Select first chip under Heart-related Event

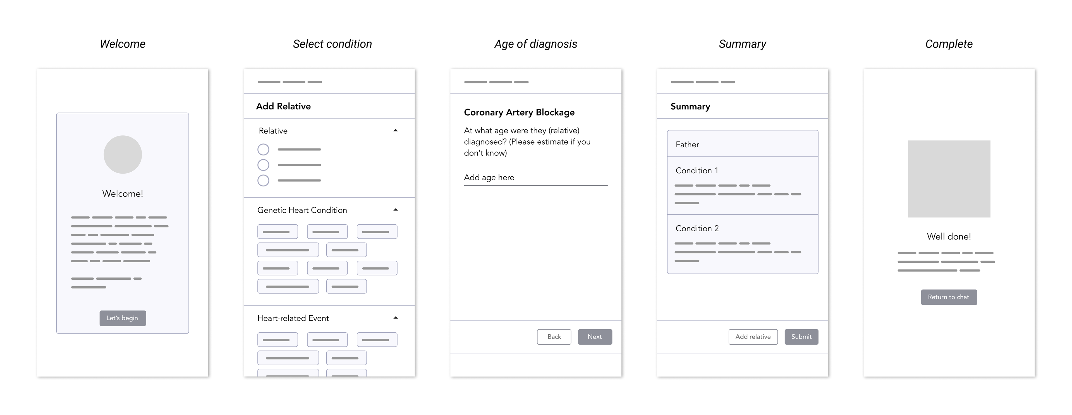[277, 340]
